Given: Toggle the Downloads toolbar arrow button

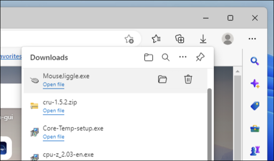Looking at the screenshot, I should (x=203, y=39).
